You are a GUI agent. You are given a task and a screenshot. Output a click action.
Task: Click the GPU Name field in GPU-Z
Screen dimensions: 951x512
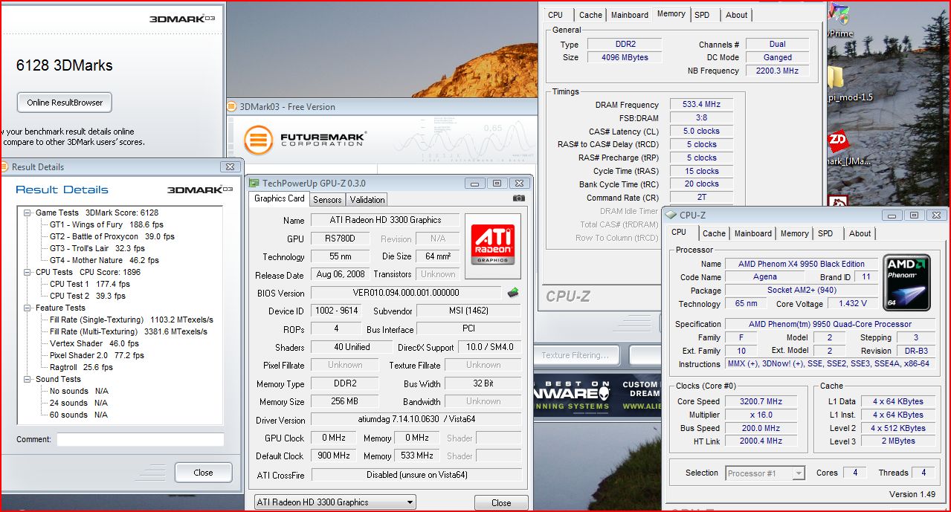point(385,220)
